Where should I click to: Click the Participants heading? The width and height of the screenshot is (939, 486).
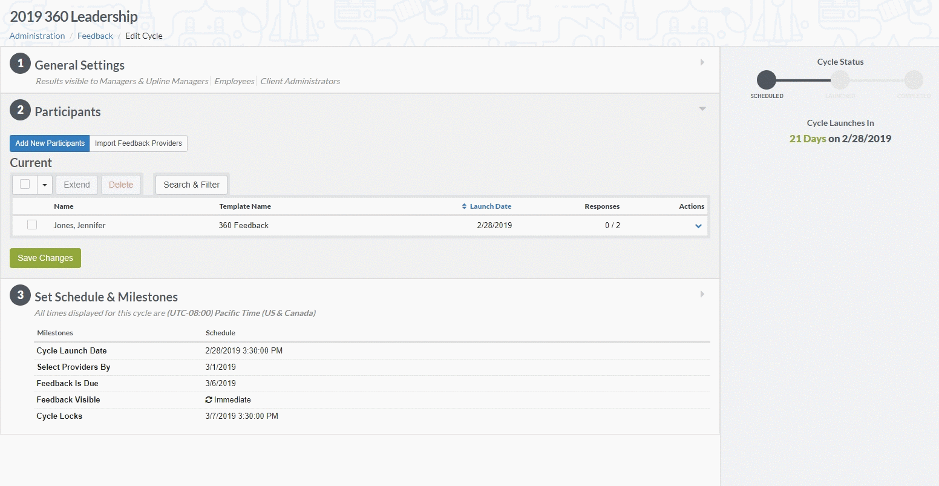(x=68, y=111)
